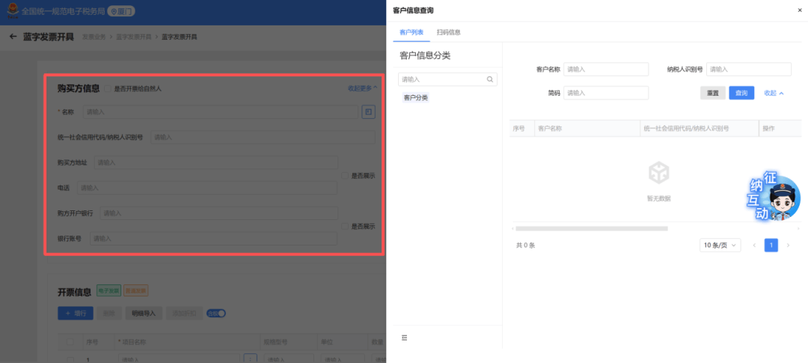Check 是否开票给自然人 checkbox
Viewport: 808px width, 363px height.
pos(108,88)
